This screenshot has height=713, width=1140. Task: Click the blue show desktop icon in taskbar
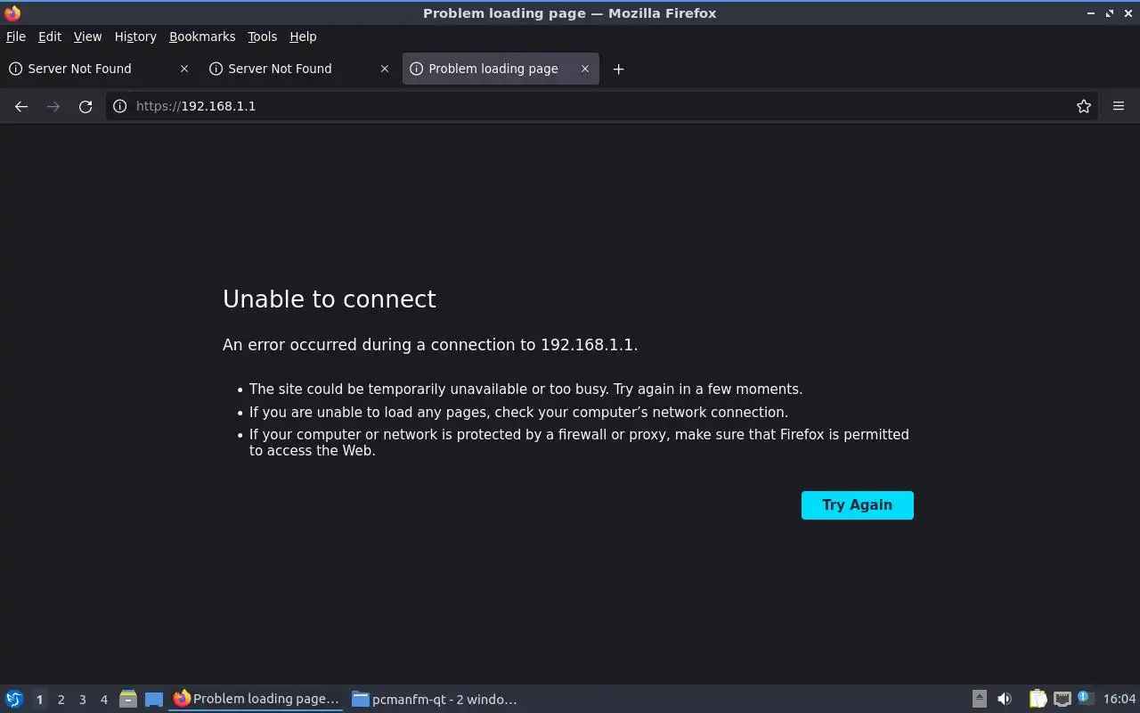point(154,699)
